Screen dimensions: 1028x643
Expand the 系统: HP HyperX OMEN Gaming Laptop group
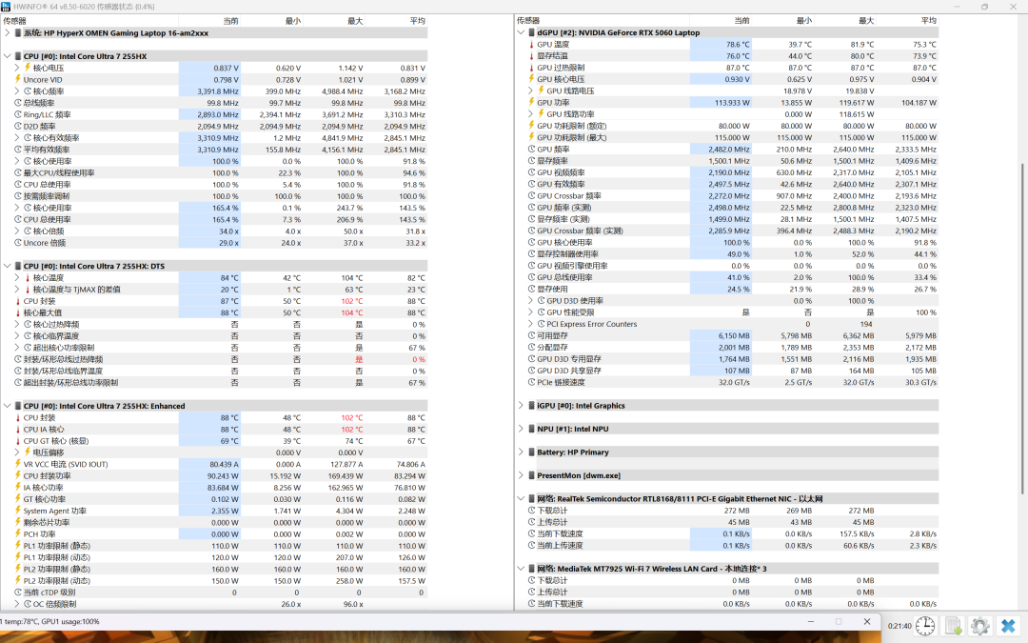tap(8, 32)
